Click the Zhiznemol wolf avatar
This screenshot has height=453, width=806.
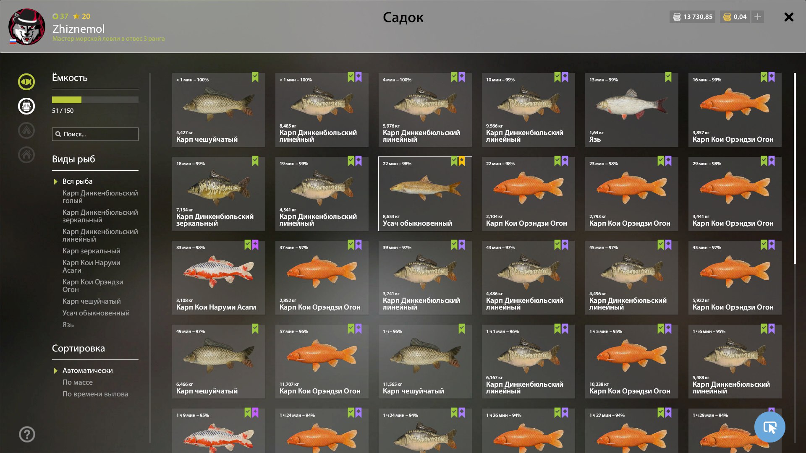pyautogui.click(x=27, y=26)
